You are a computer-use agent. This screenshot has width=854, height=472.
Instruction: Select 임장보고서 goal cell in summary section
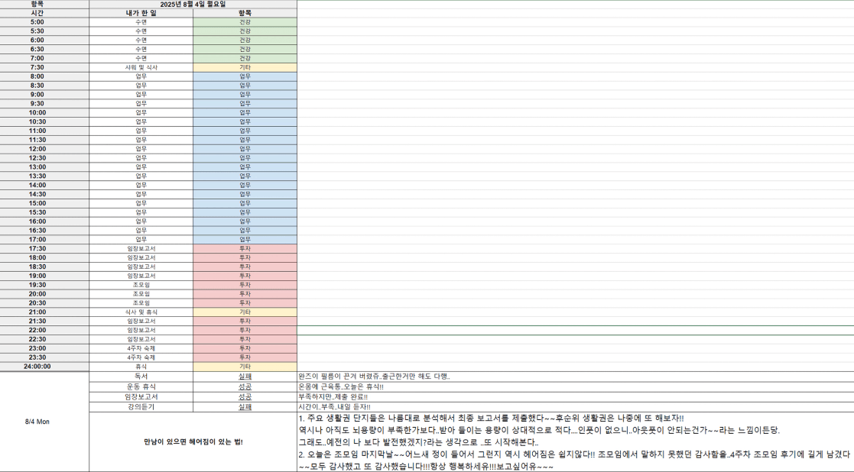[141, 397]
